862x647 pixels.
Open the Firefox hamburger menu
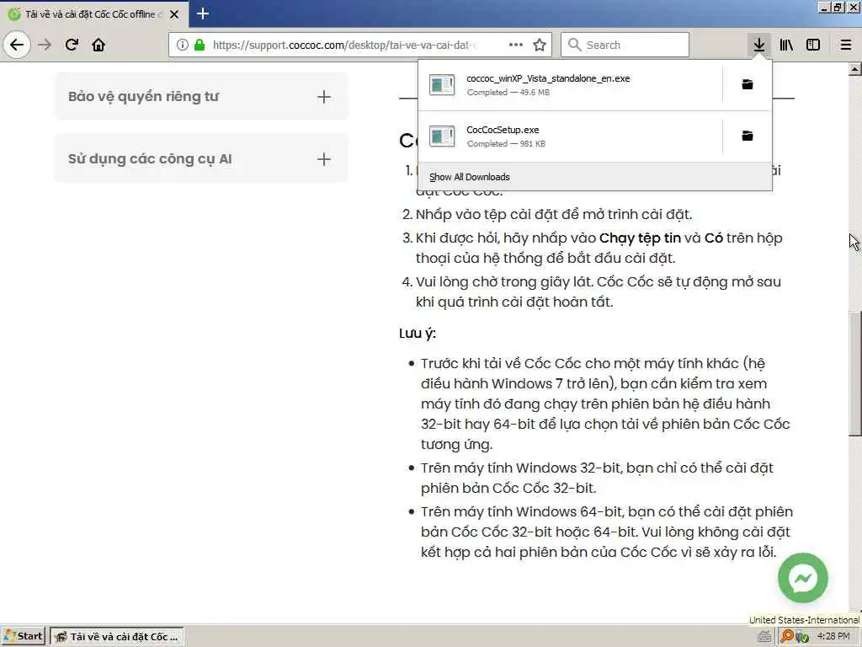(x=846, y=45)
